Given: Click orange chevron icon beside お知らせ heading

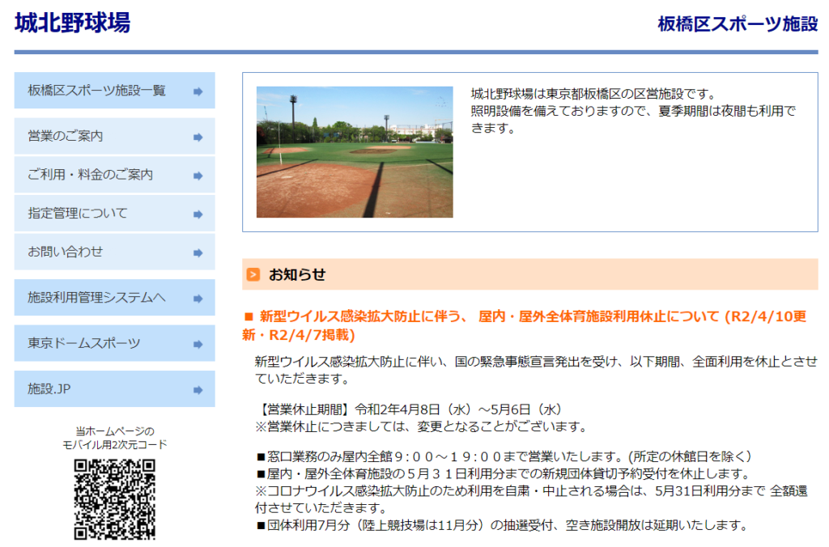Looking at the screenshot, I should click(253, 275).
